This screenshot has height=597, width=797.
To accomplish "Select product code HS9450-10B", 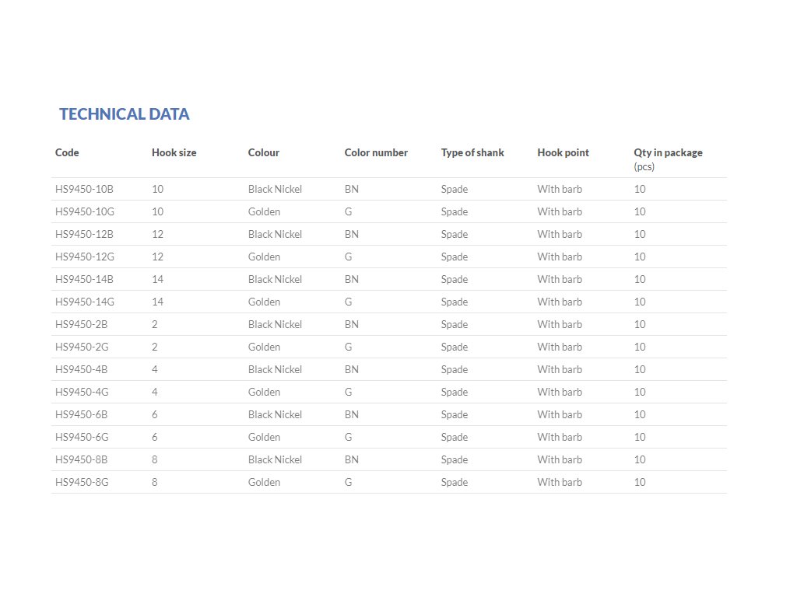I will (x=84, y=189).
